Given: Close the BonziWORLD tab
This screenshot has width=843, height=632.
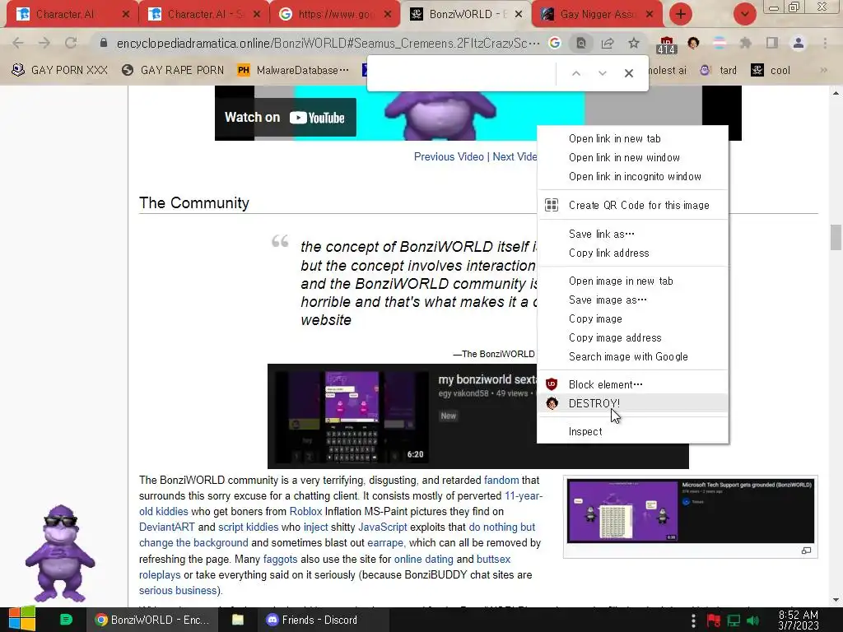Looking at the screenshot, I should click(x=519, y=14).
